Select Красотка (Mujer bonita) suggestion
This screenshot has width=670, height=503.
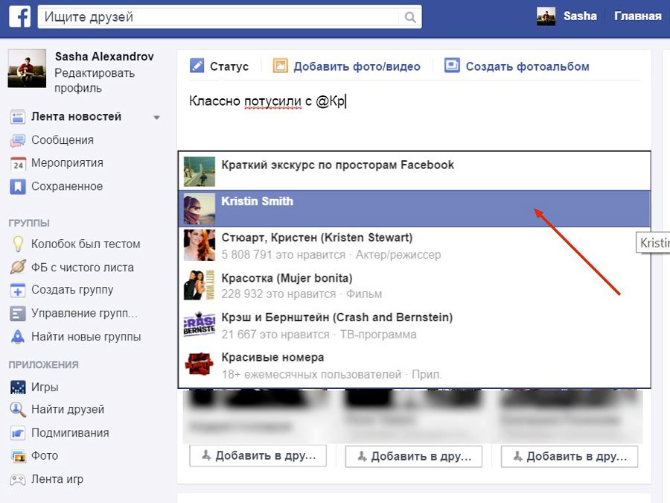415,285
